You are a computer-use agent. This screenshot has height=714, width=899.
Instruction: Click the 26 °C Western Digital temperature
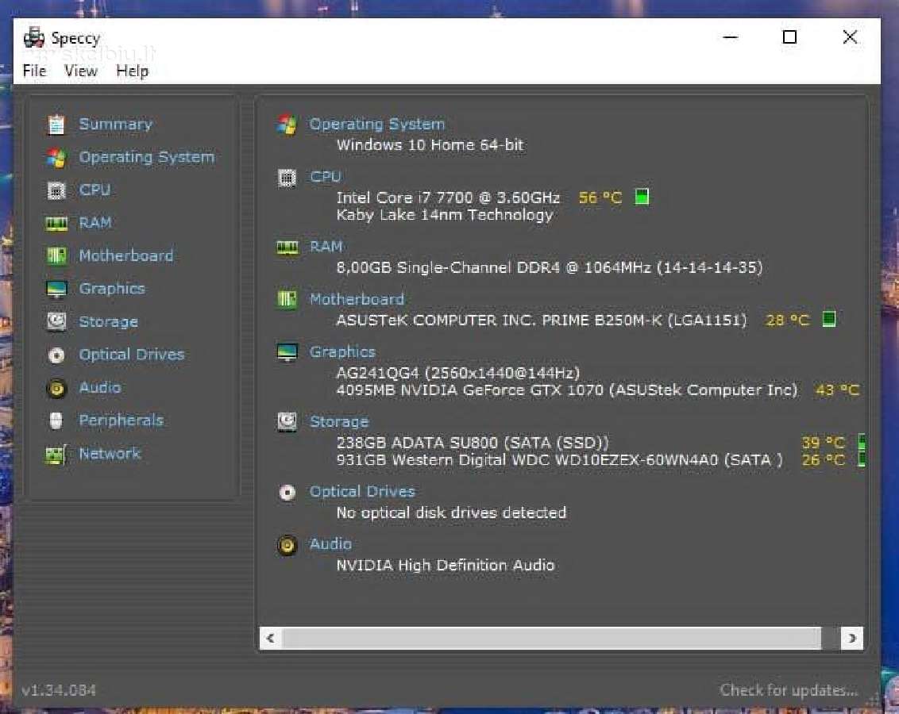(824, 460)
